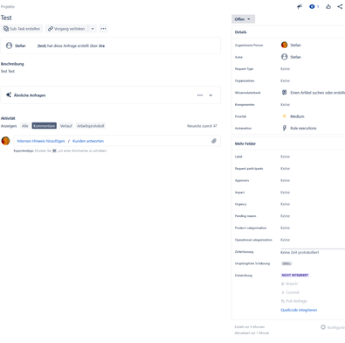Click the Konfigurieren gear button

[x=333, y=327]
